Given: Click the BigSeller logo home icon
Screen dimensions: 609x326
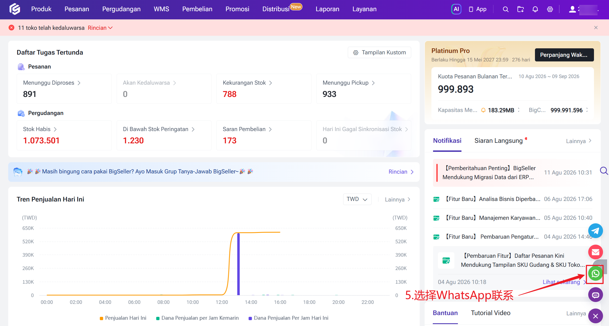Looking at the screenshot, I should point(15,9).
